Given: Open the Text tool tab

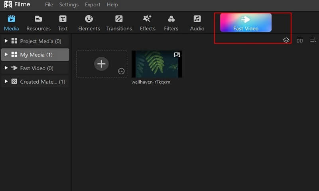Looking at the screenshot, I should (63, 23).
